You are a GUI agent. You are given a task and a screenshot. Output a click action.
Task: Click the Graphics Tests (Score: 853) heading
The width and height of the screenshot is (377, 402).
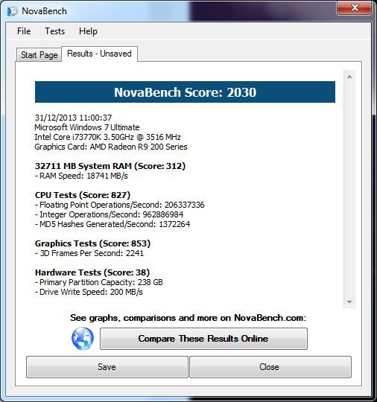pyautogui.click(x=92, y=243)
